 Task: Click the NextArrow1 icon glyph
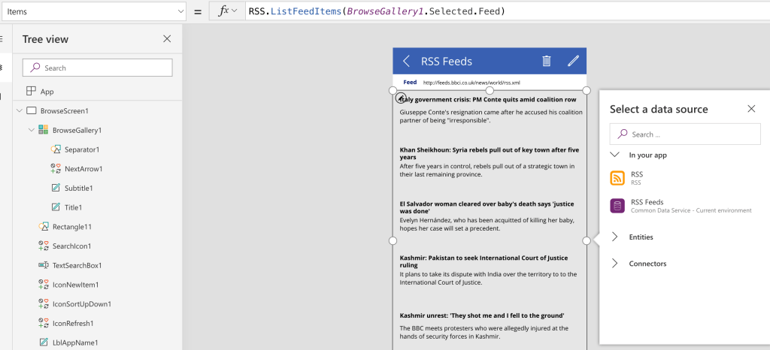pos(56,169)
